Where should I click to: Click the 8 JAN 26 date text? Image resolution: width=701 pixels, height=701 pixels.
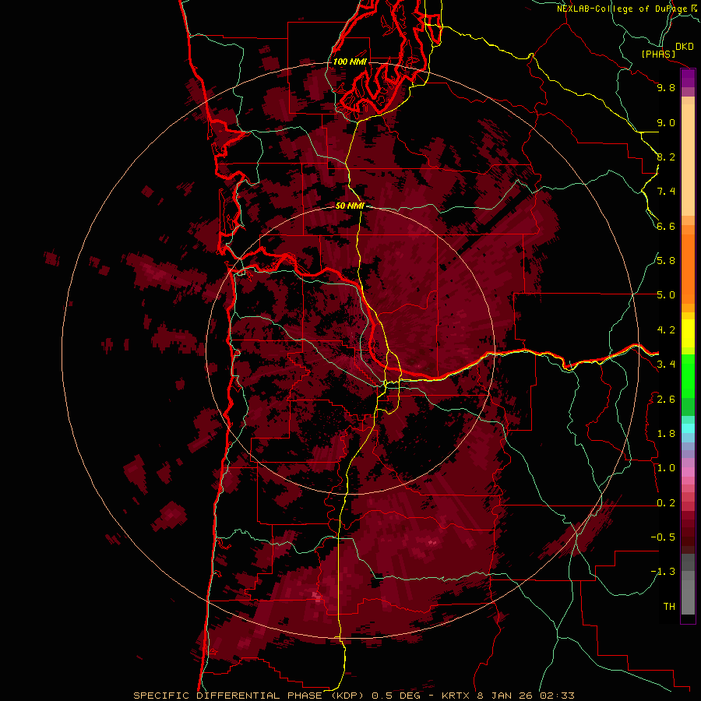coord(506,696)
